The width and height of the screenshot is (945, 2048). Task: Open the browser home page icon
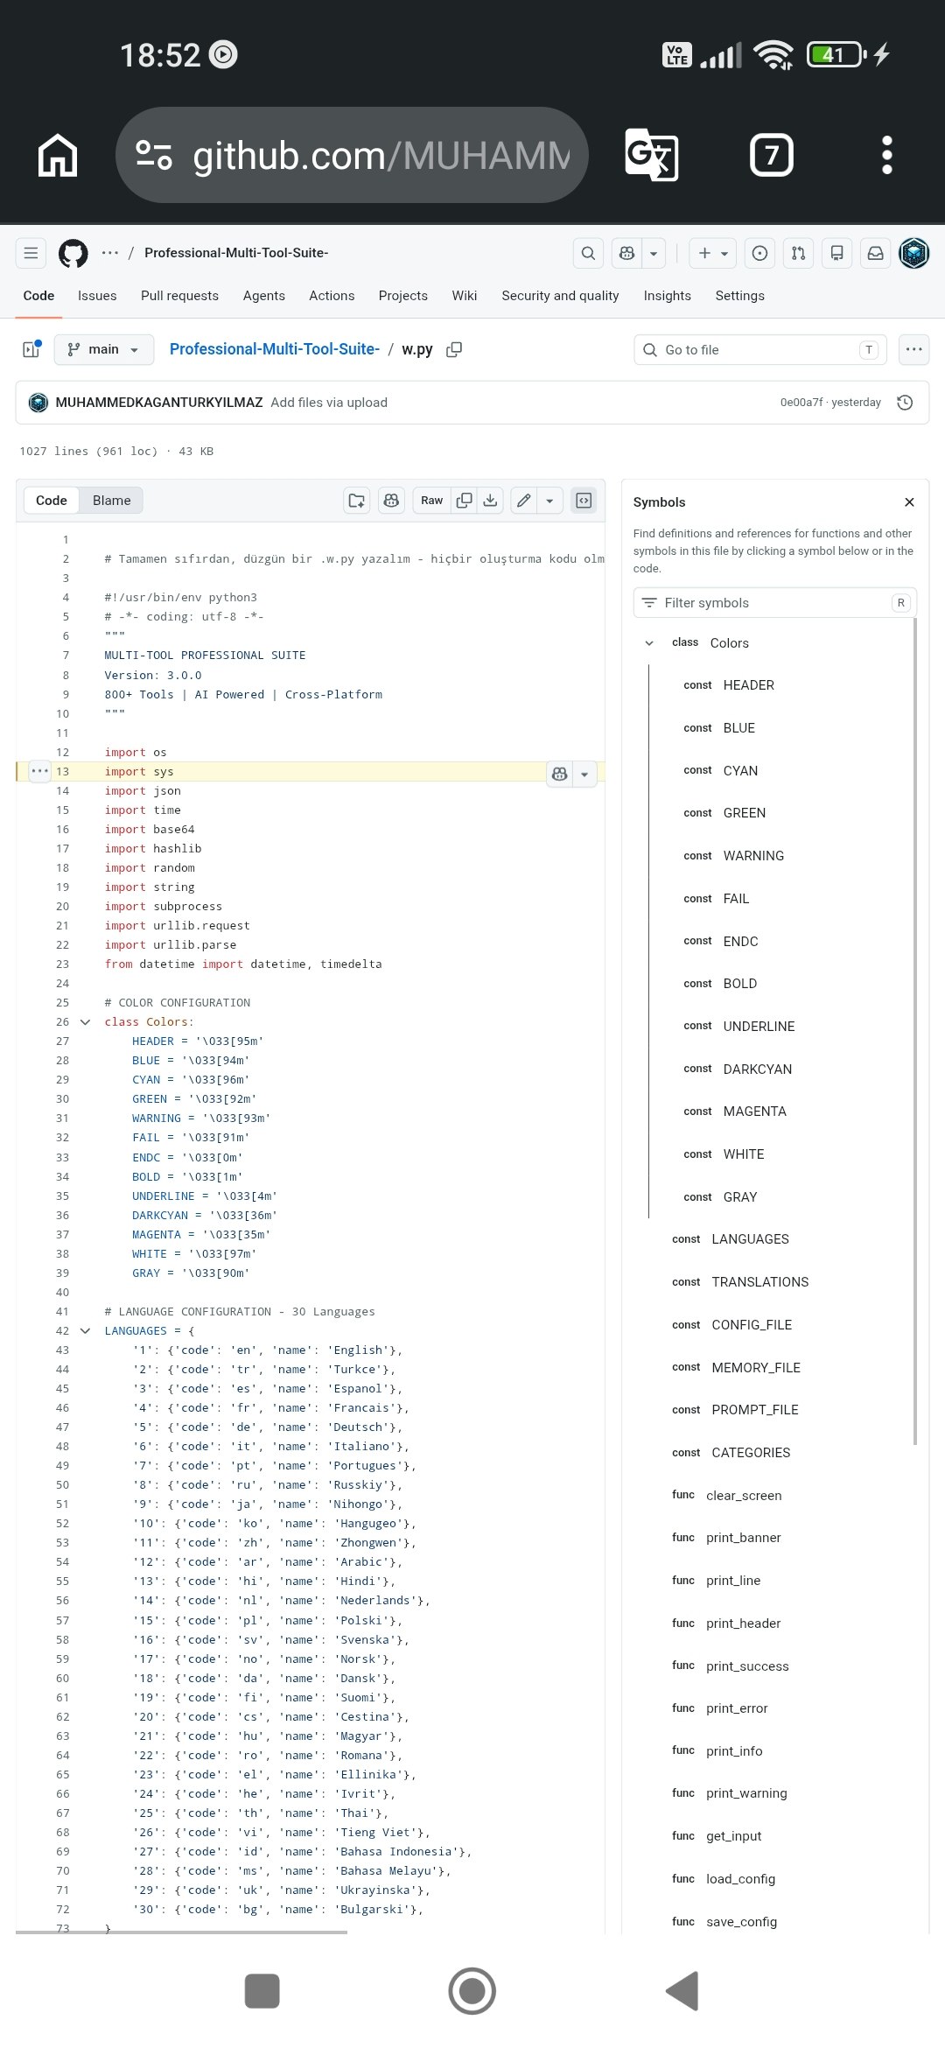pos(58,156)
